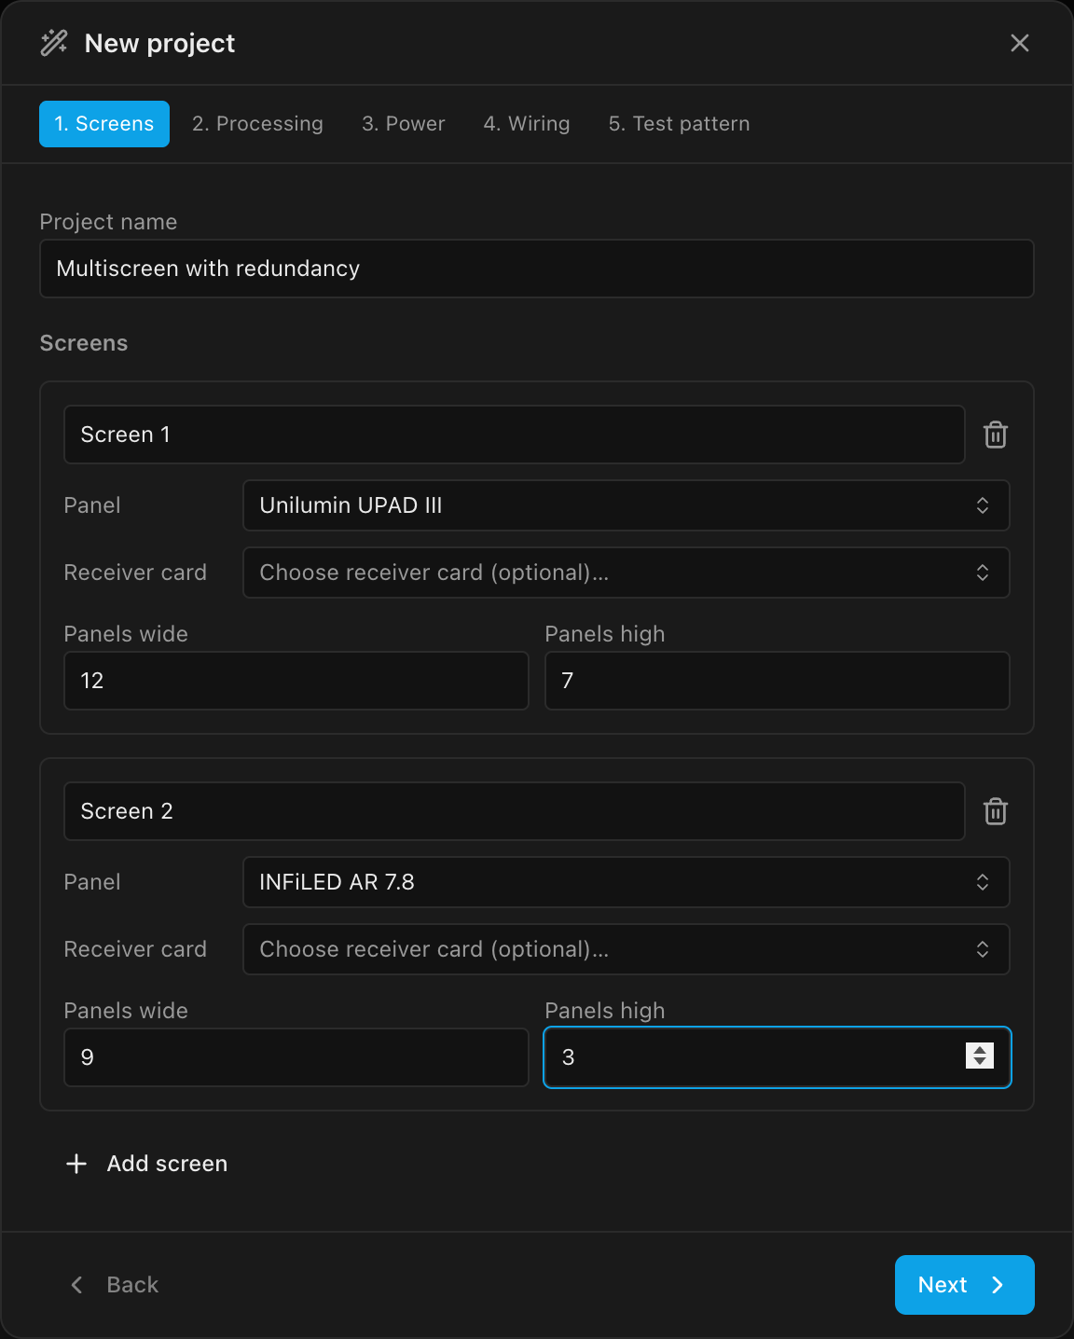1074x1339 pixels.
Task: Open Screen 1 receiver card dropdown
Action: pos(626,573)
